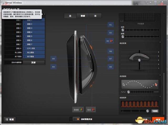168x125 pixels.
Task: Select the B4 side button marker
Action: [x=54, y=67]
